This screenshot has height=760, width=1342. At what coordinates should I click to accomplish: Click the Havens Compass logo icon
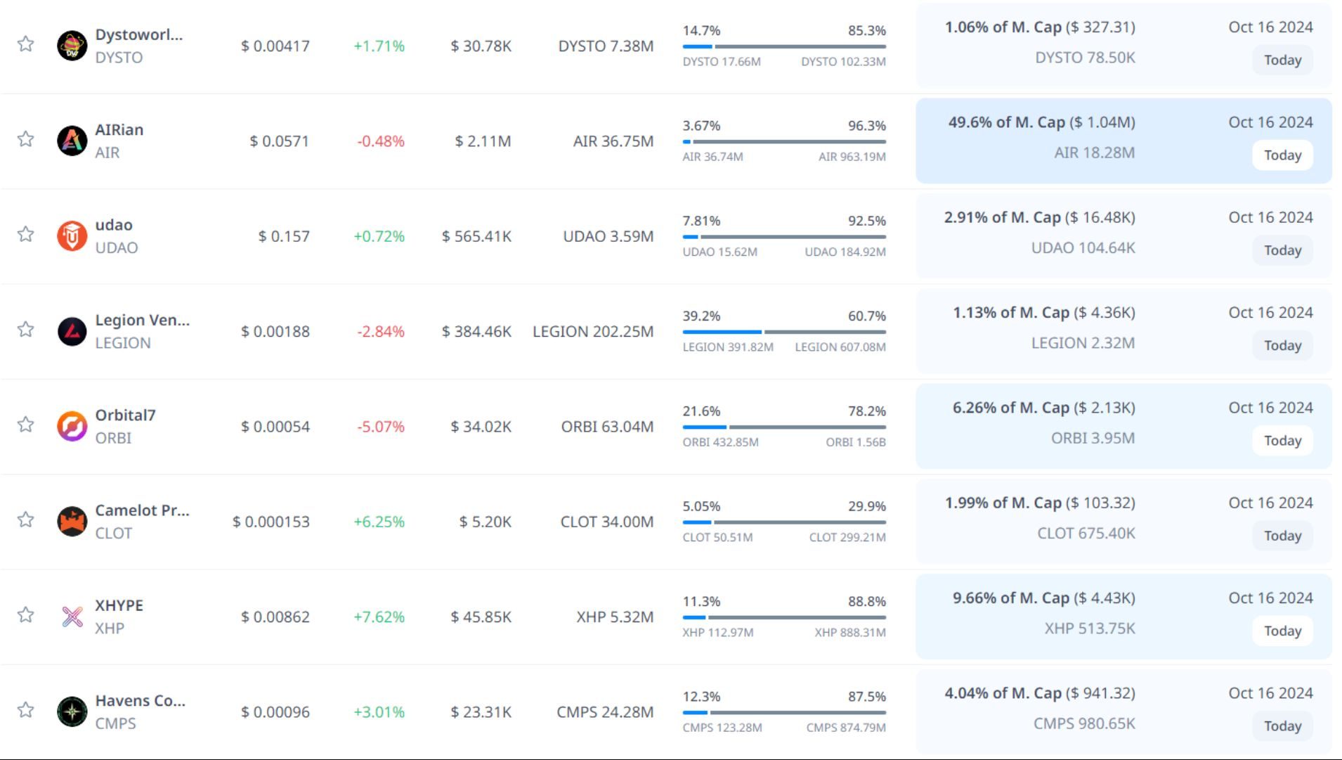[x=72, y=711]
